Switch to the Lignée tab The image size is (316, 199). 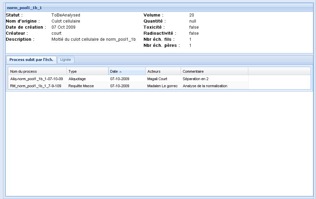pos(65,60)
